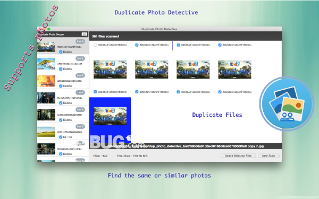Uncheck the fourth file in second row
This screenshot has width=319, height=199.
(220, 92)
